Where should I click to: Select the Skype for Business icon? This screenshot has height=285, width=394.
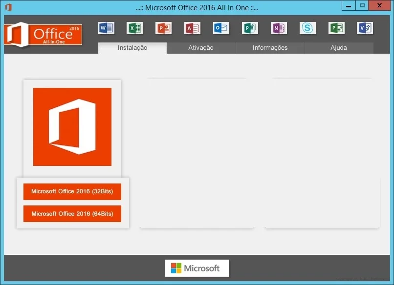[x=307, y=28]
